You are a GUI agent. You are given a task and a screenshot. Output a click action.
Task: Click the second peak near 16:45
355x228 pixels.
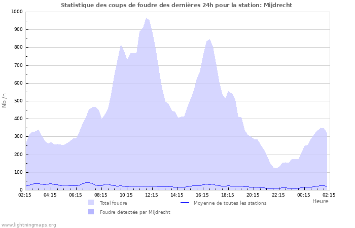209,39
